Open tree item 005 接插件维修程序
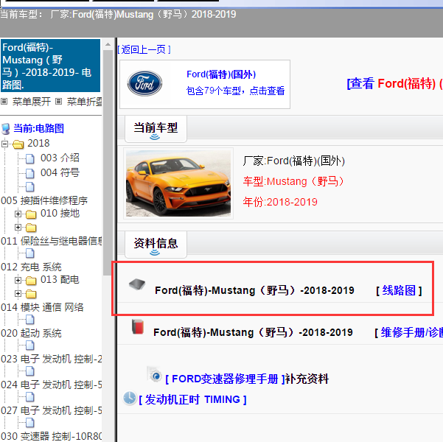443x442 pixels. point(44,200)
